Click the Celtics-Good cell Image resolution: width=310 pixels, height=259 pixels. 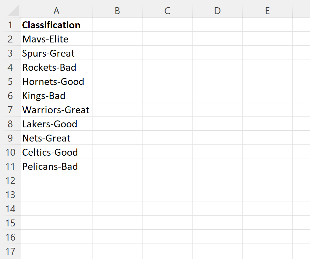coord(56,152)
